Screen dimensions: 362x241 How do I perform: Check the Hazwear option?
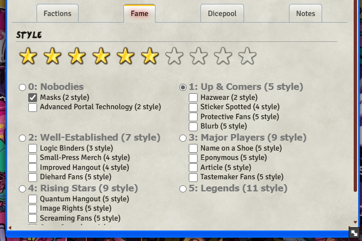point(193,98)
